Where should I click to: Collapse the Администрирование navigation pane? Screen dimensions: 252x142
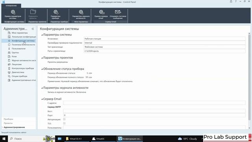[33, 29]
